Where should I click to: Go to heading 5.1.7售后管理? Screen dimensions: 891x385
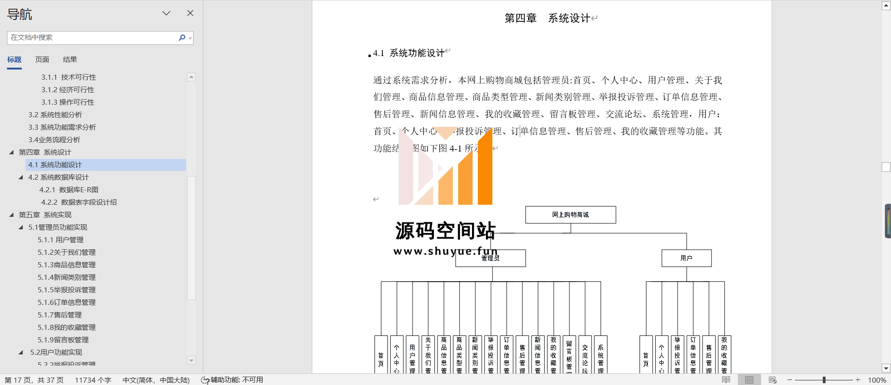(x=60, y=315)
